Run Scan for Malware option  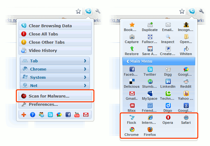tap(55, 96)
